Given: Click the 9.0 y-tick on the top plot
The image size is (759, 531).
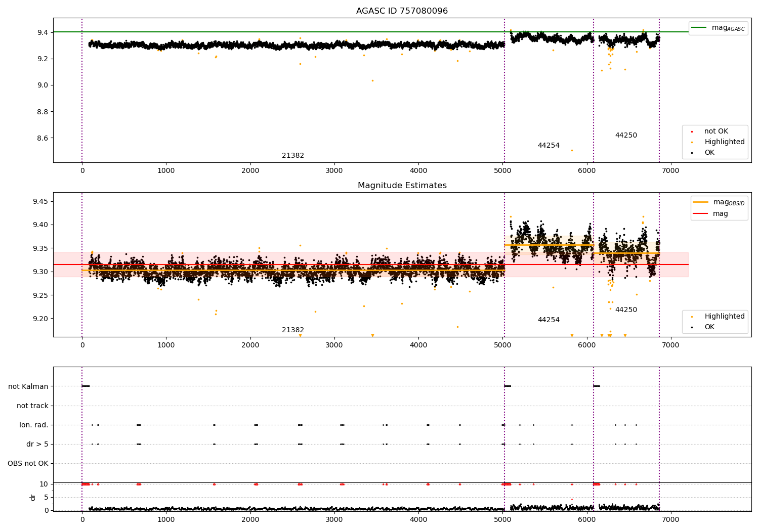Looking at the screenshot, I should [x=43, y=85].
